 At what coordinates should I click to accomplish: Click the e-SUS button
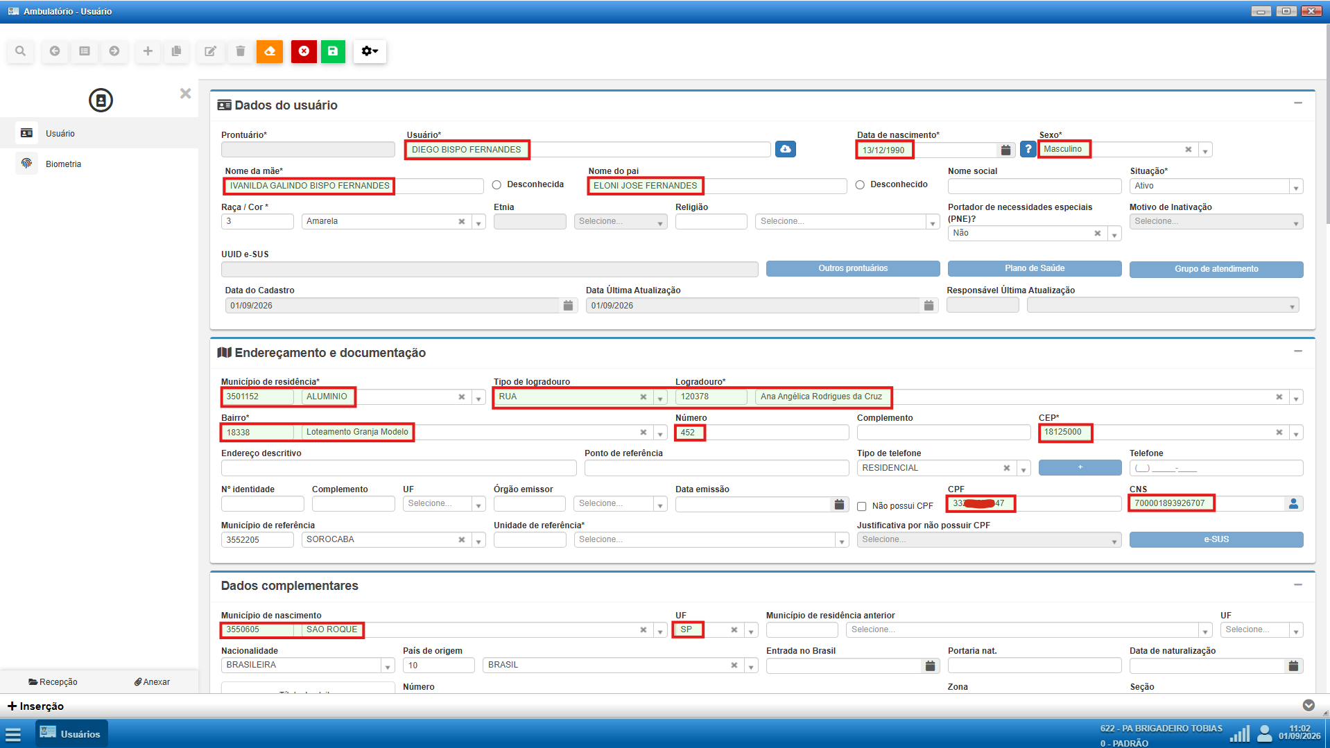[x=1216, y=539]
